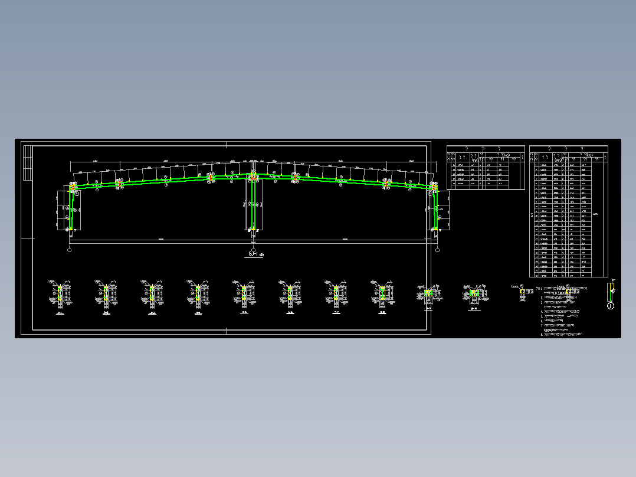
Task: Pick the ridge joint at frame apex
Action: click(253, 177)
